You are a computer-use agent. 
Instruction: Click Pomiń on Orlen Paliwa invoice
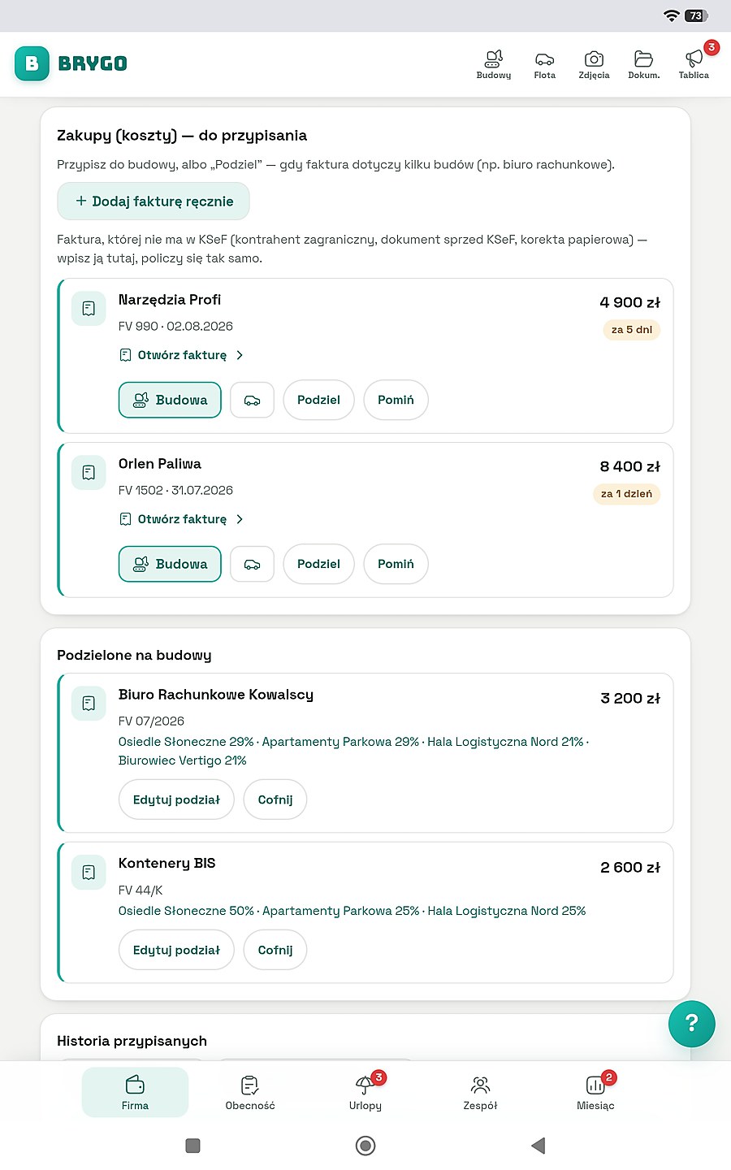(396, 565)
